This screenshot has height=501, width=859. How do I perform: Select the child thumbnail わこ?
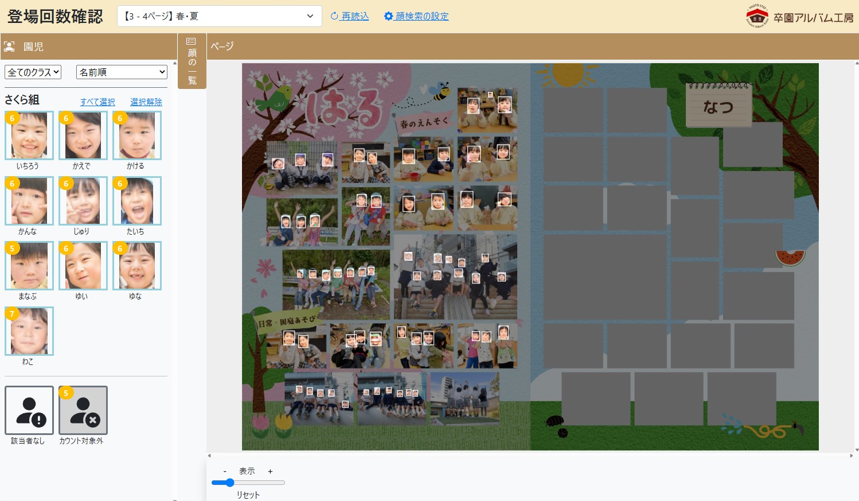(29, 331)
